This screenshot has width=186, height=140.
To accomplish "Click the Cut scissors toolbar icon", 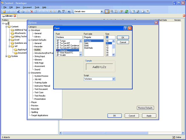I will coord(18,12).
